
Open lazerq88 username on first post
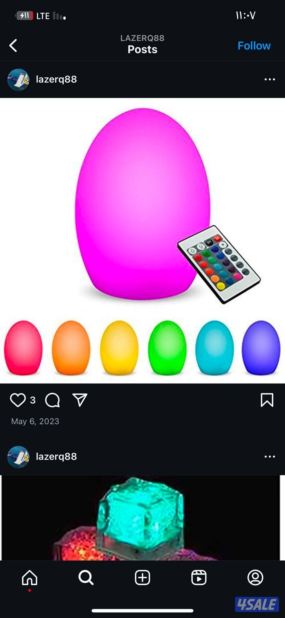click(56, 79)
